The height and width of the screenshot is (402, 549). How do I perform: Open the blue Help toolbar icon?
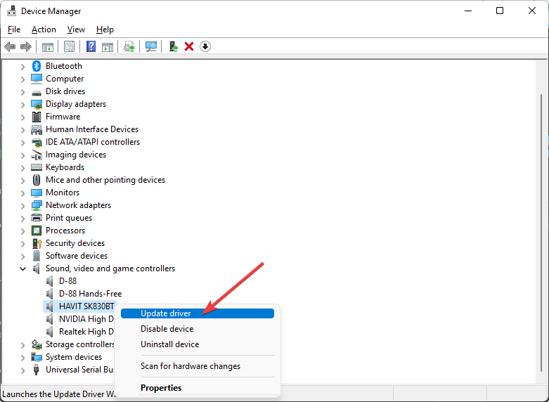click(91, 46)
